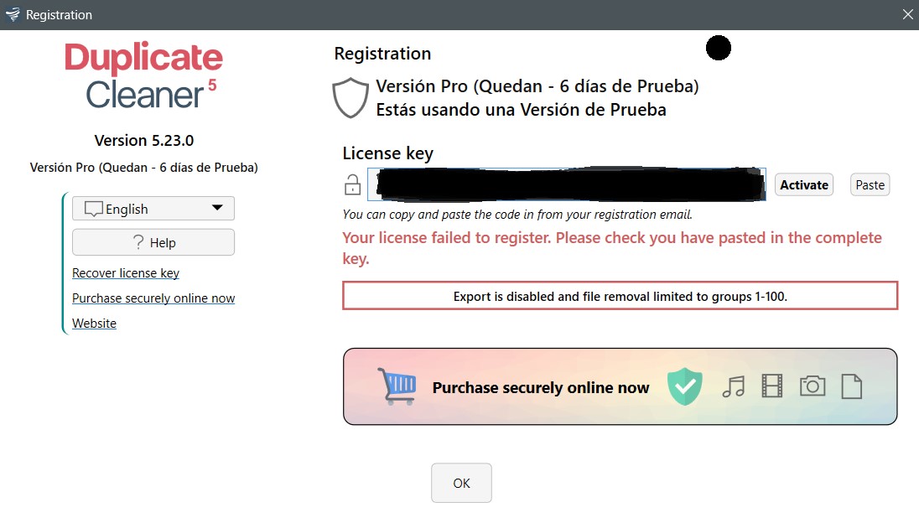919x518 pixels.
Task: Paste the license key with Paste button
Action: (870, 185)
